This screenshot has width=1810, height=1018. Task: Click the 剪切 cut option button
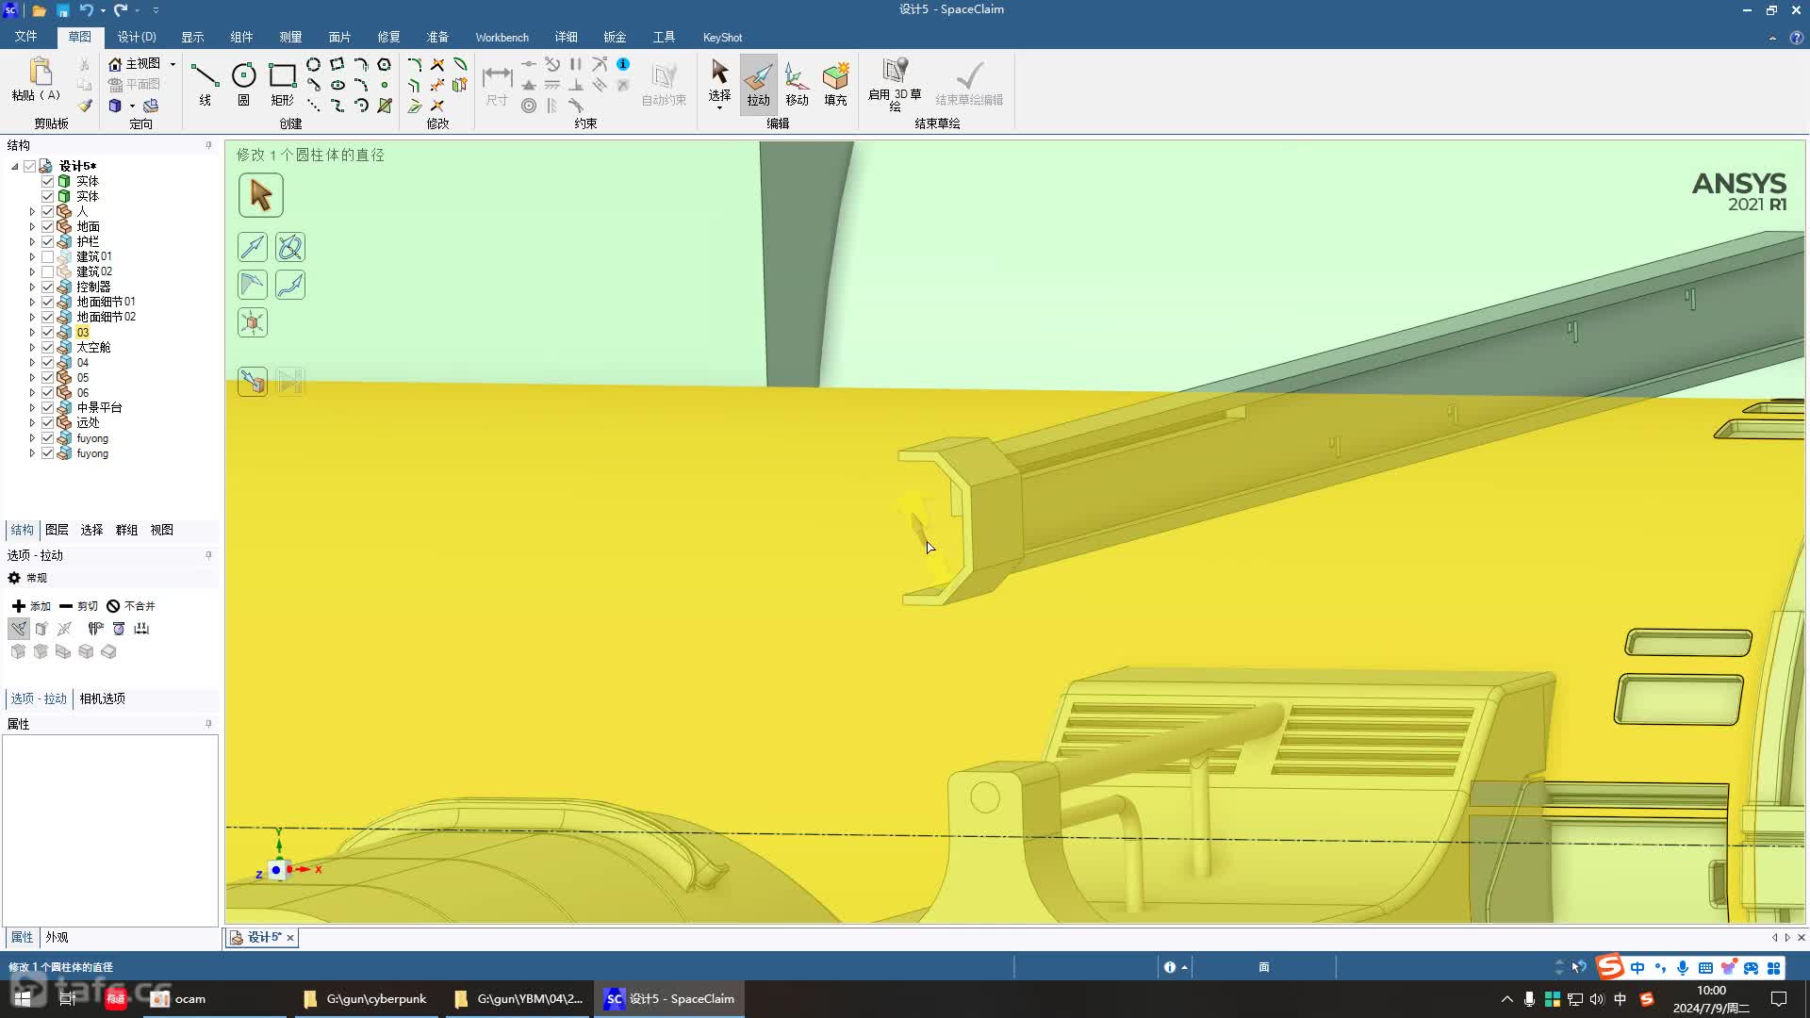click(78, 606)
